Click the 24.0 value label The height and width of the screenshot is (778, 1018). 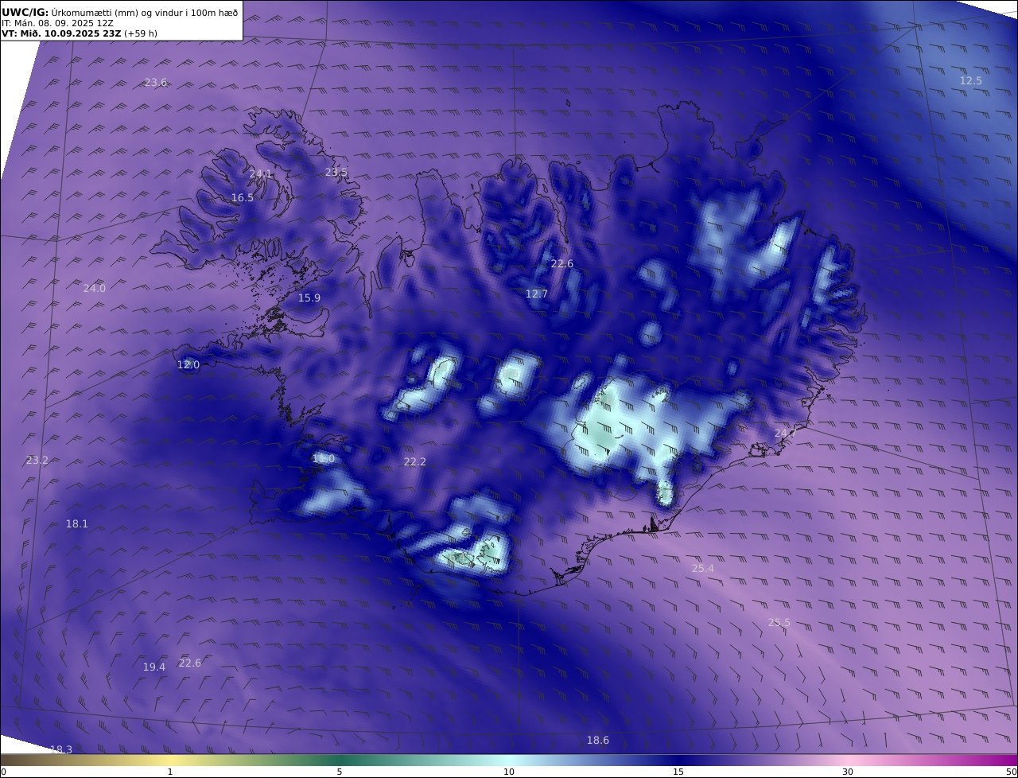[x=95, y=289]
